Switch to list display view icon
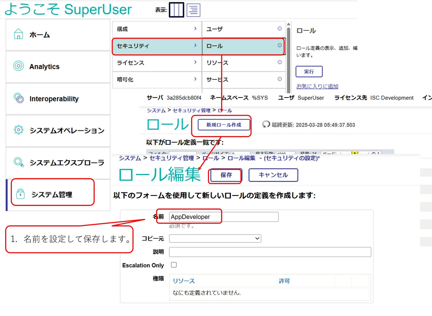This screenshot has width=432, height=316. pos(193,10)
